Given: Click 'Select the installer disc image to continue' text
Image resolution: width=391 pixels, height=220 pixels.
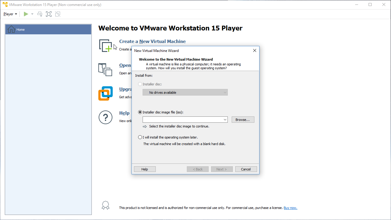Looking at the screenshot, I should click(x=179, y=126).
